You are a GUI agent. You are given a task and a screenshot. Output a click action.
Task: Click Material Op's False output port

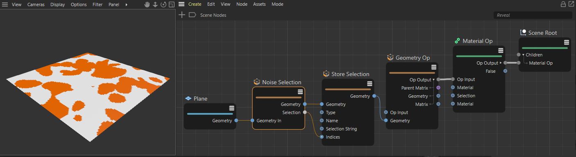click(505, 71)
